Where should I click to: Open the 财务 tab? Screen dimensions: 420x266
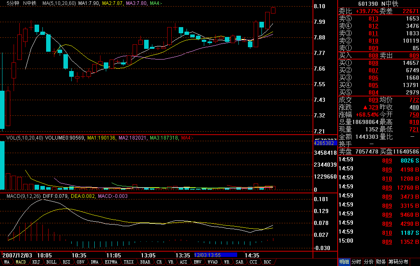tap(381, 262)
